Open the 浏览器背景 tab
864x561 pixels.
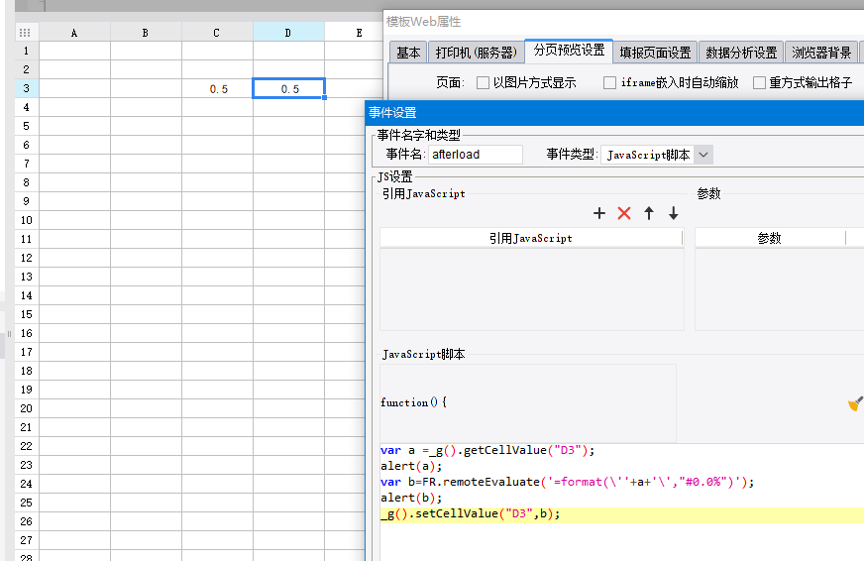tap(821, 53)
